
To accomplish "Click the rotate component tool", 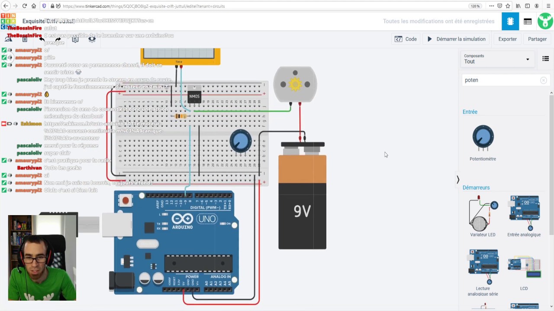I will [x=8, y=39].
